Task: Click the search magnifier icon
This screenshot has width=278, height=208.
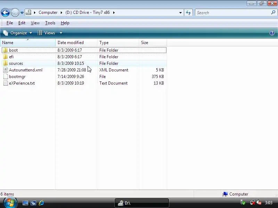Action: [273, 12]
